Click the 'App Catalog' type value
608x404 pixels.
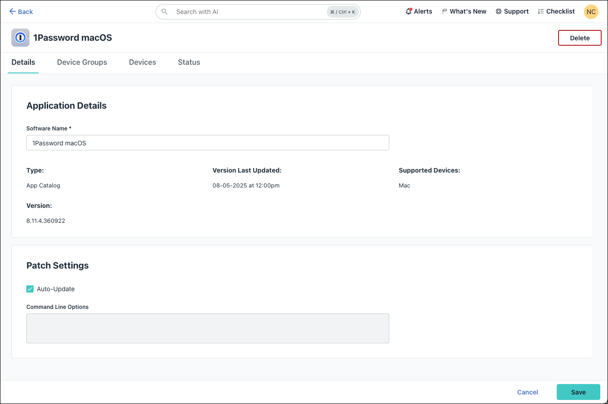click(43, 186)
